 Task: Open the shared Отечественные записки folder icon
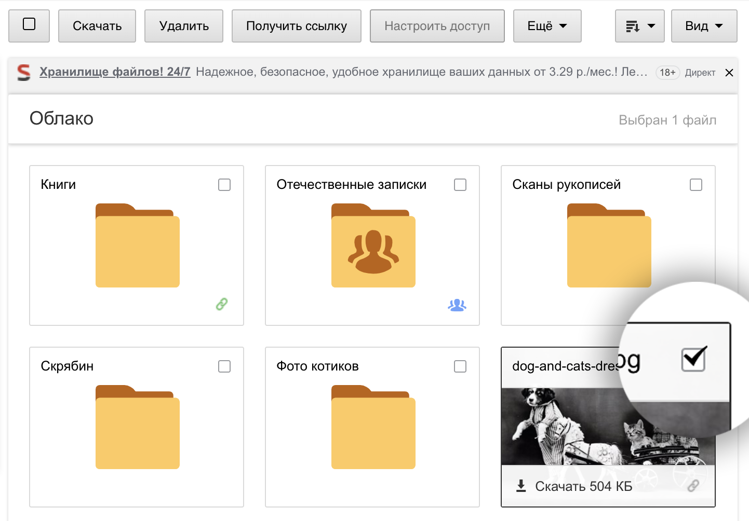373,245
